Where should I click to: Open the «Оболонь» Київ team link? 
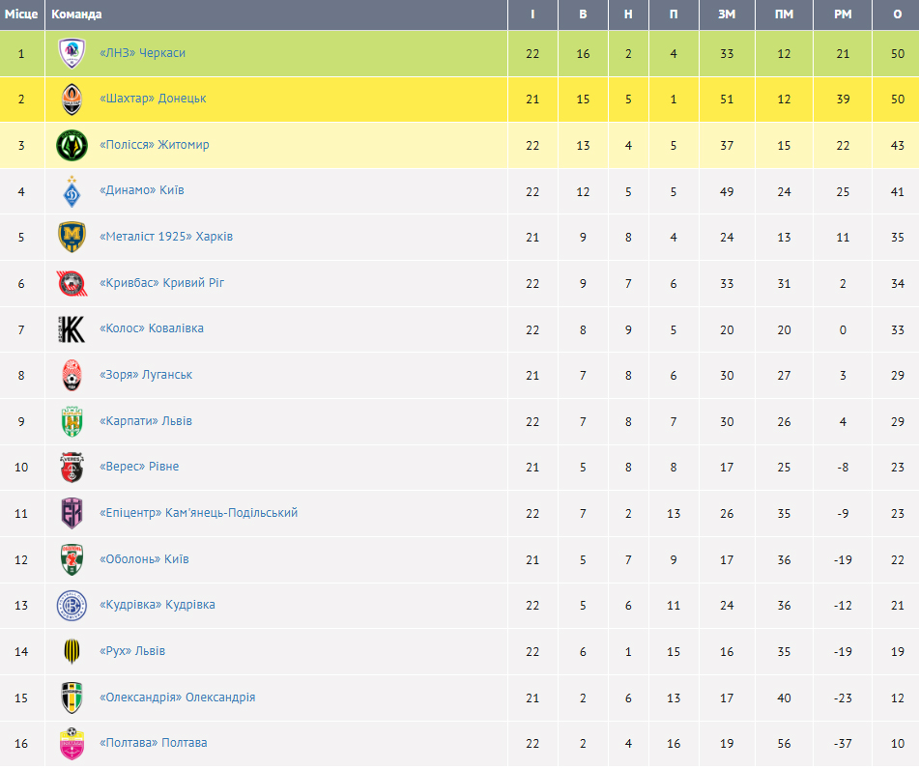tap(144, 559)
